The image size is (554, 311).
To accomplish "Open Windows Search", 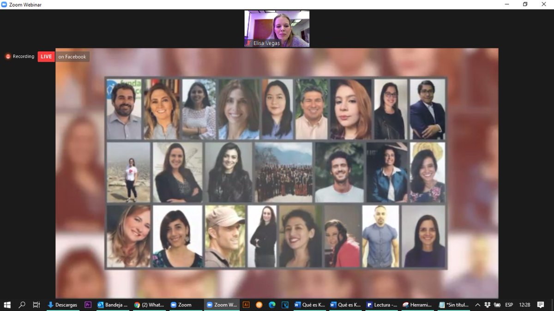I will coord(22,305).
